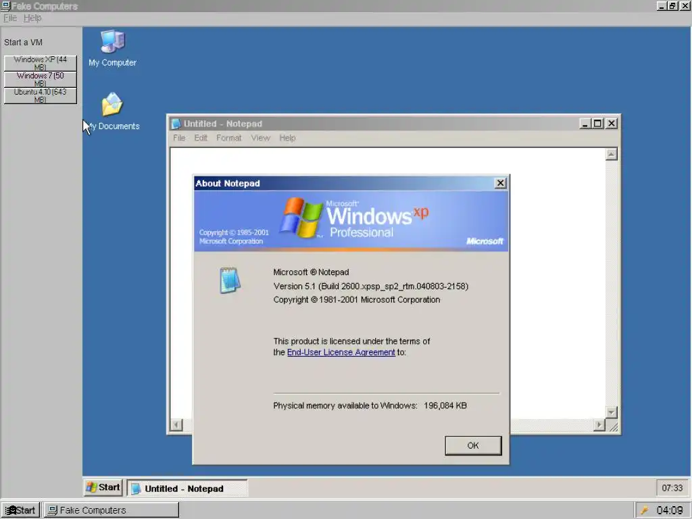This screenshot has width=692, height=519.
Task: Close the About Notepad dialog
Action: [x=500, y=183]
